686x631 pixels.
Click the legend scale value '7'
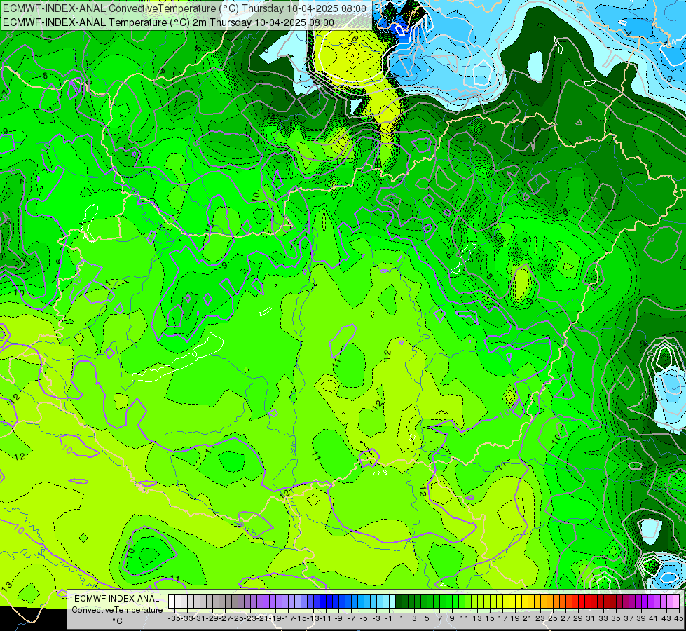pos(439,618)
